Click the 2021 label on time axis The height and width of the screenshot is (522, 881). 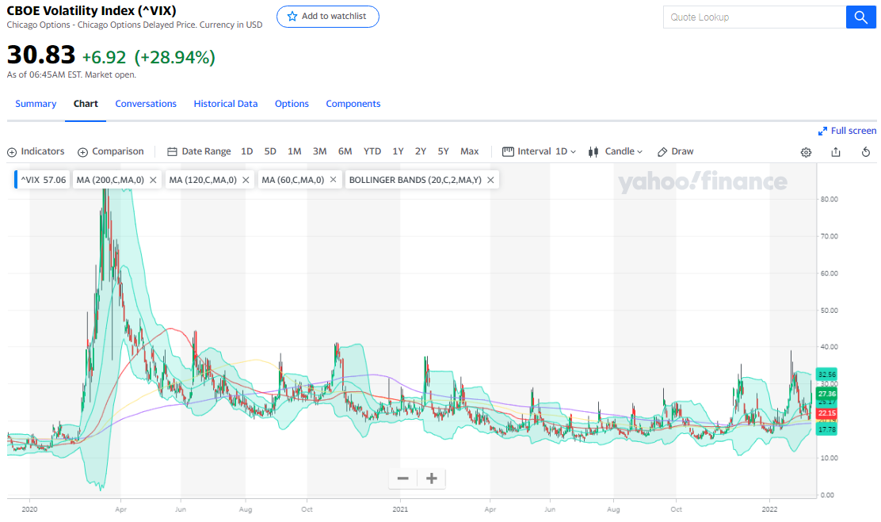coord(400,509)
